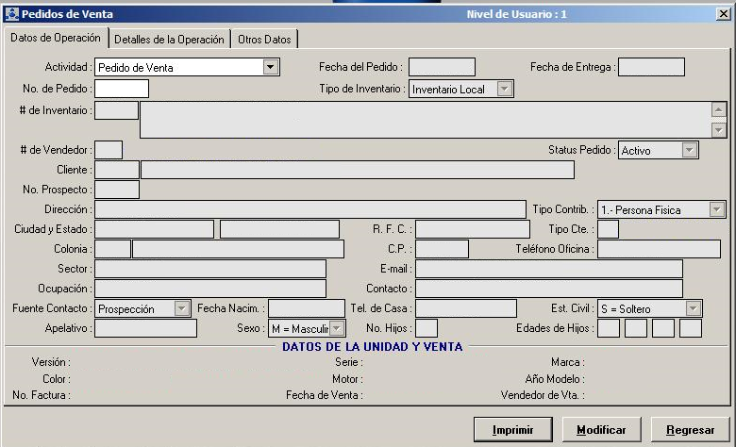Screen dimensions: 736x447
Task: Click the Pedidos de Venta window icon
Action: point(11,14)
